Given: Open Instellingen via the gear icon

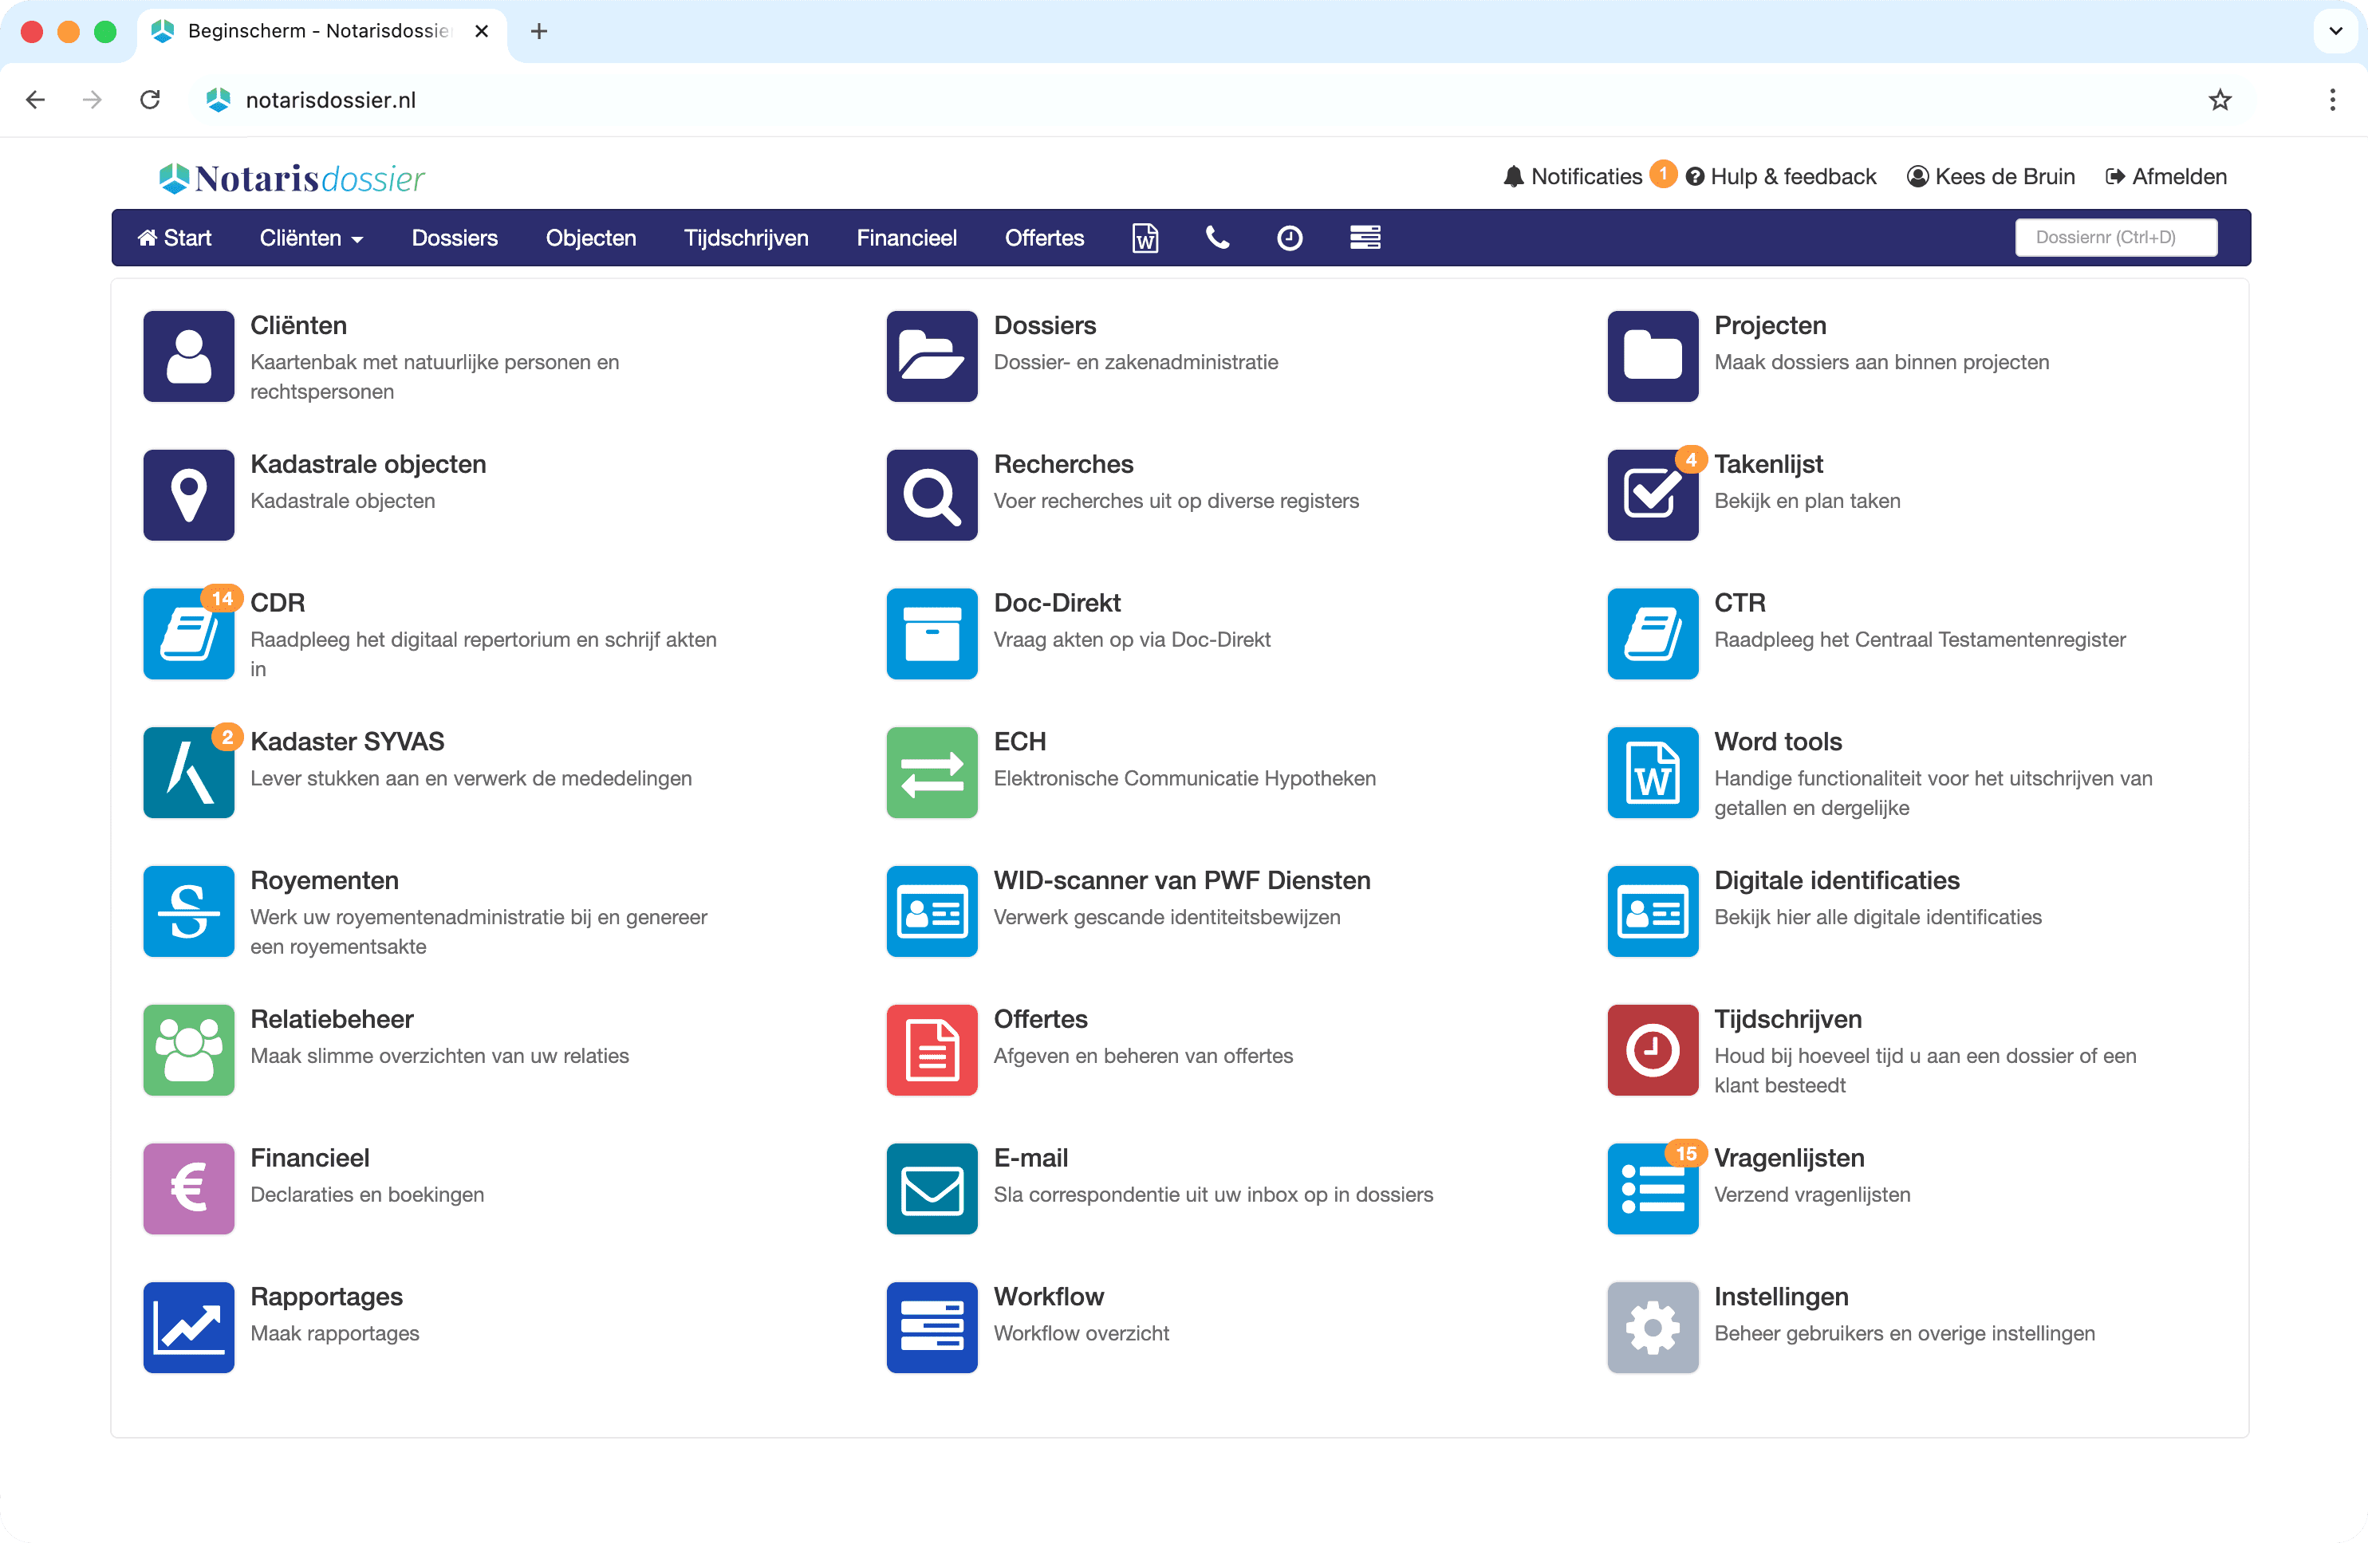Looking at the screenshot, I should pyautogui.click(x=1652, y=1327).
